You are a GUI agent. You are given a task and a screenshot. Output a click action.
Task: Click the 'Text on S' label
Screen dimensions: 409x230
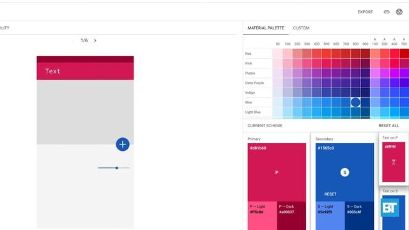(x=390, y=191)
